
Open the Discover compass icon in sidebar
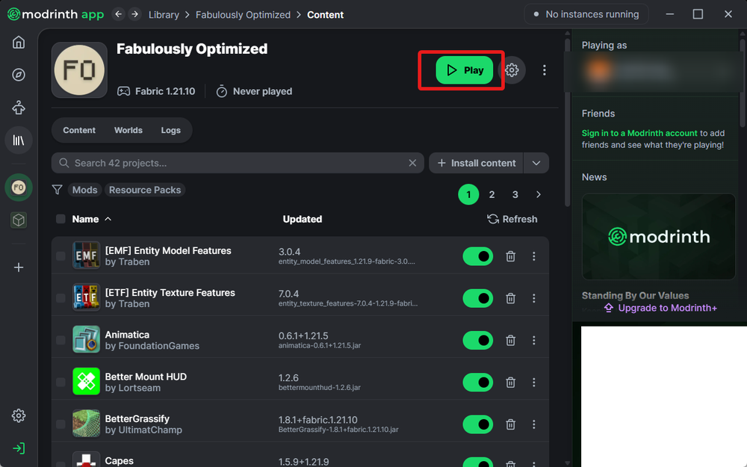tap(19, 75)
